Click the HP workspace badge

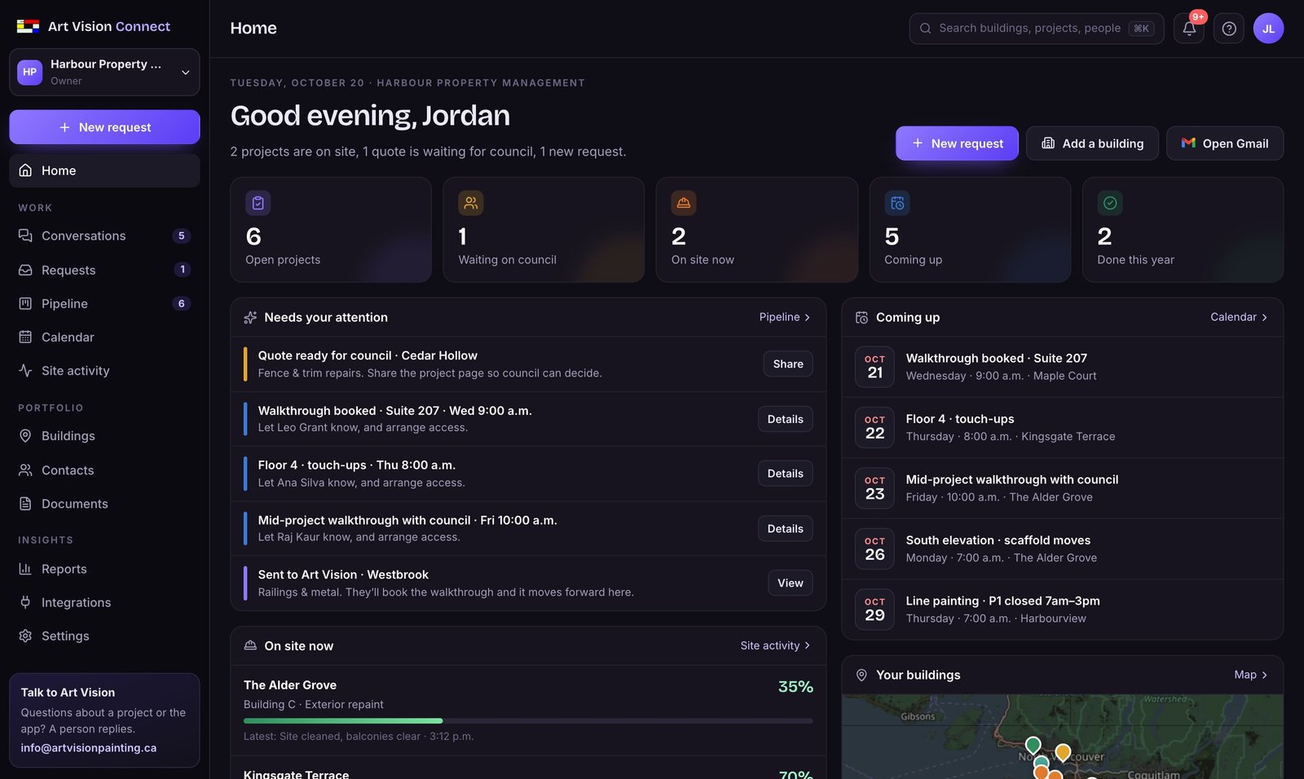pos(30,72)
